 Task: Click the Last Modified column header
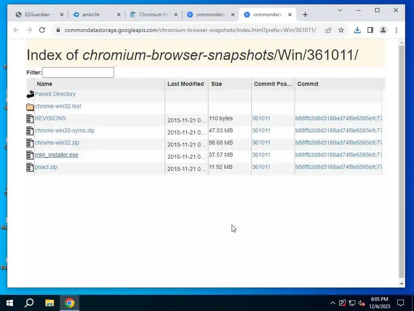click(x=186, y=84)
